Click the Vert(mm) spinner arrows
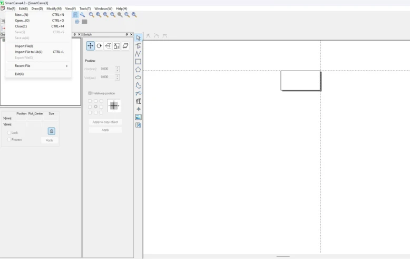410x259 pixels. click(x=118, y=77)
